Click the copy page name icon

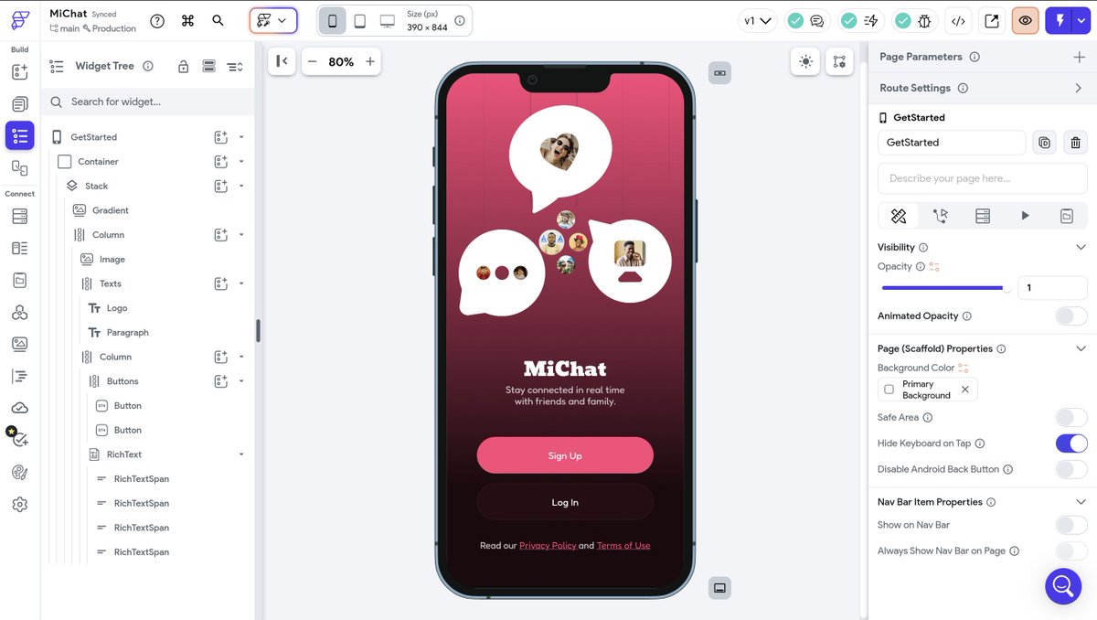click(1045, 143)
